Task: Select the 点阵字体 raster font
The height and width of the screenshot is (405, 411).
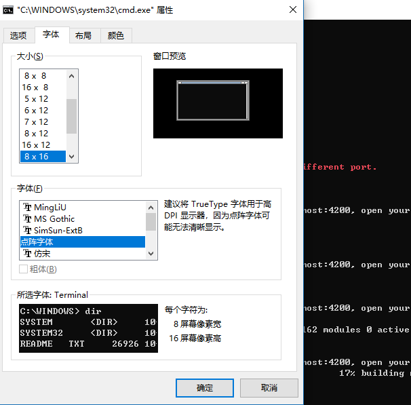Action: coord(83,242)
